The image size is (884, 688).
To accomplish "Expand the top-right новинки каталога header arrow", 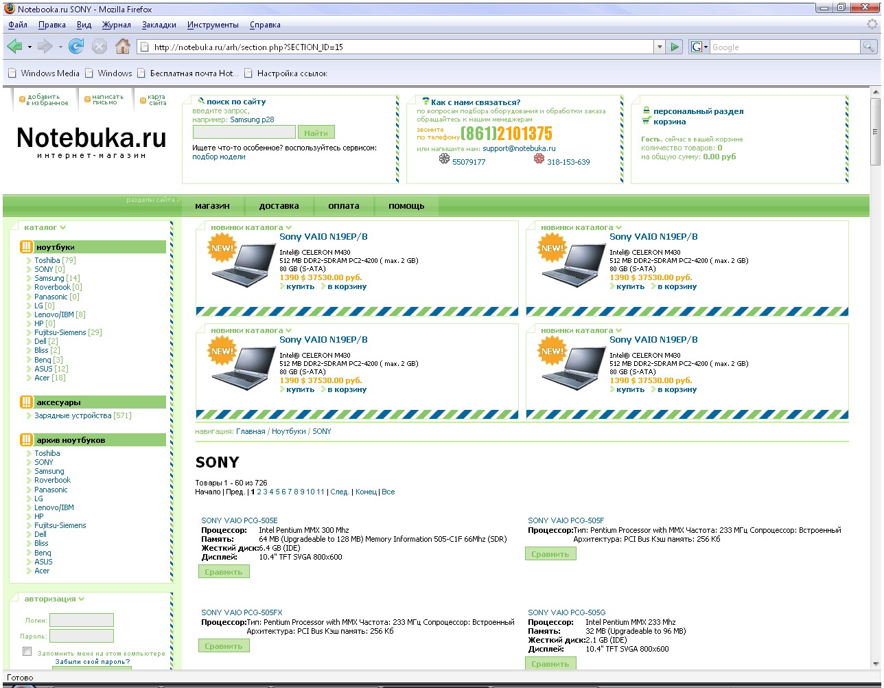I will tap(619, 227).
